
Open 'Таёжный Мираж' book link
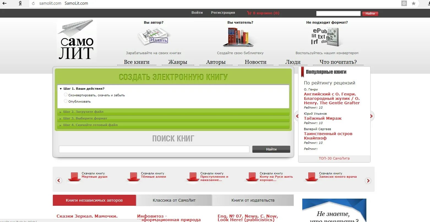[323, 118]
